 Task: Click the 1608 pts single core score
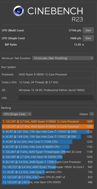76,38
